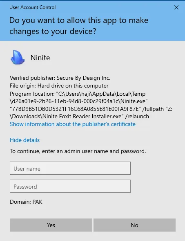185x241 pixels.
Task: Click the Yes button
Action: pyautogui.click(x=51, y=225)
